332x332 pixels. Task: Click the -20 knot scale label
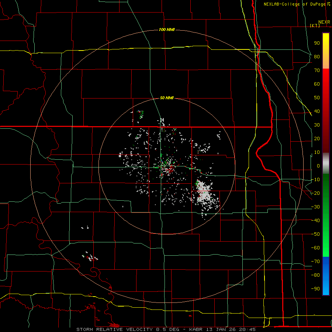tap(315, 193)
